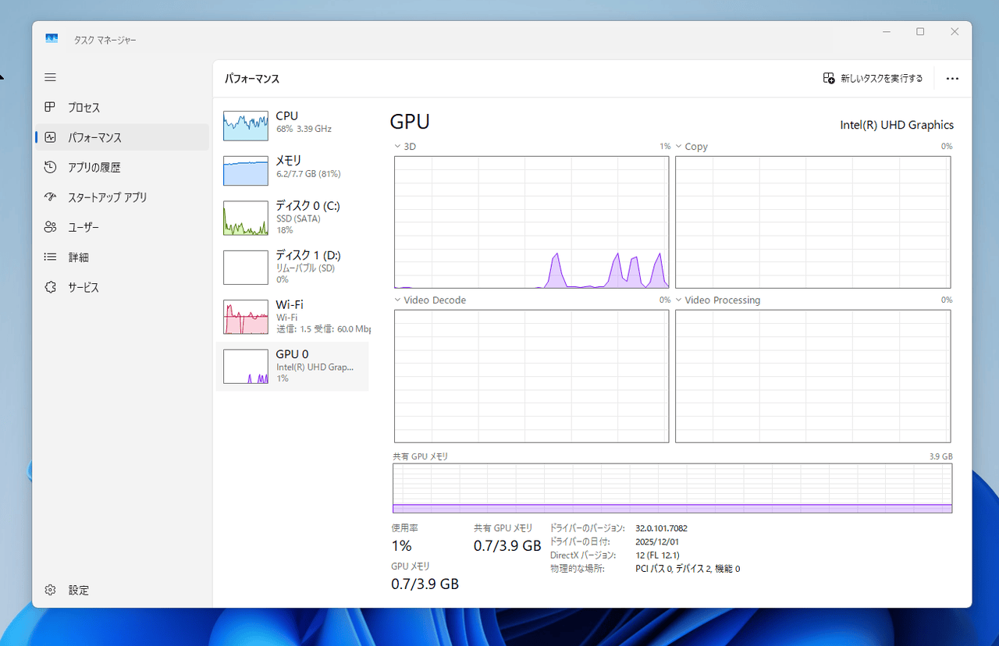
Task: Select the Wi-Fi network graph entry
Action: 292,316
